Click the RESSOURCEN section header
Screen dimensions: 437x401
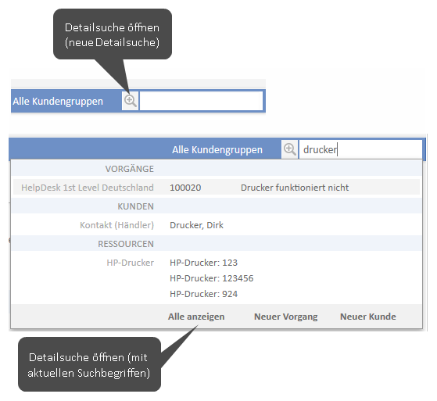coord(126,244)
